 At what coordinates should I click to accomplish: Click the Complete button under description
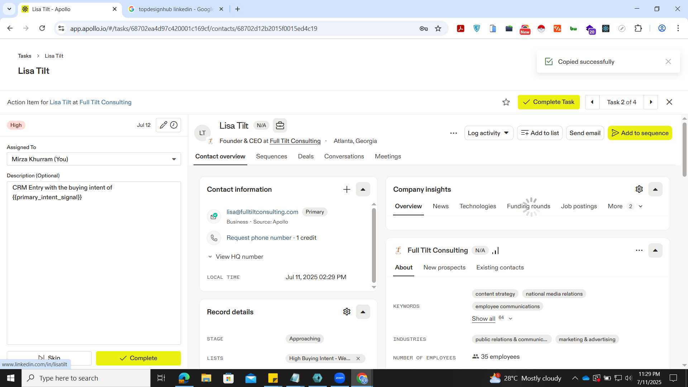(x=138, y=358)
